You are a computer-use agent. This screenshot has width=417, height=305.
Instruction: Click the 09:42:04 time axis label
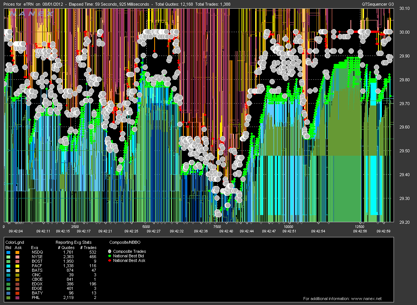click(16, 231)
